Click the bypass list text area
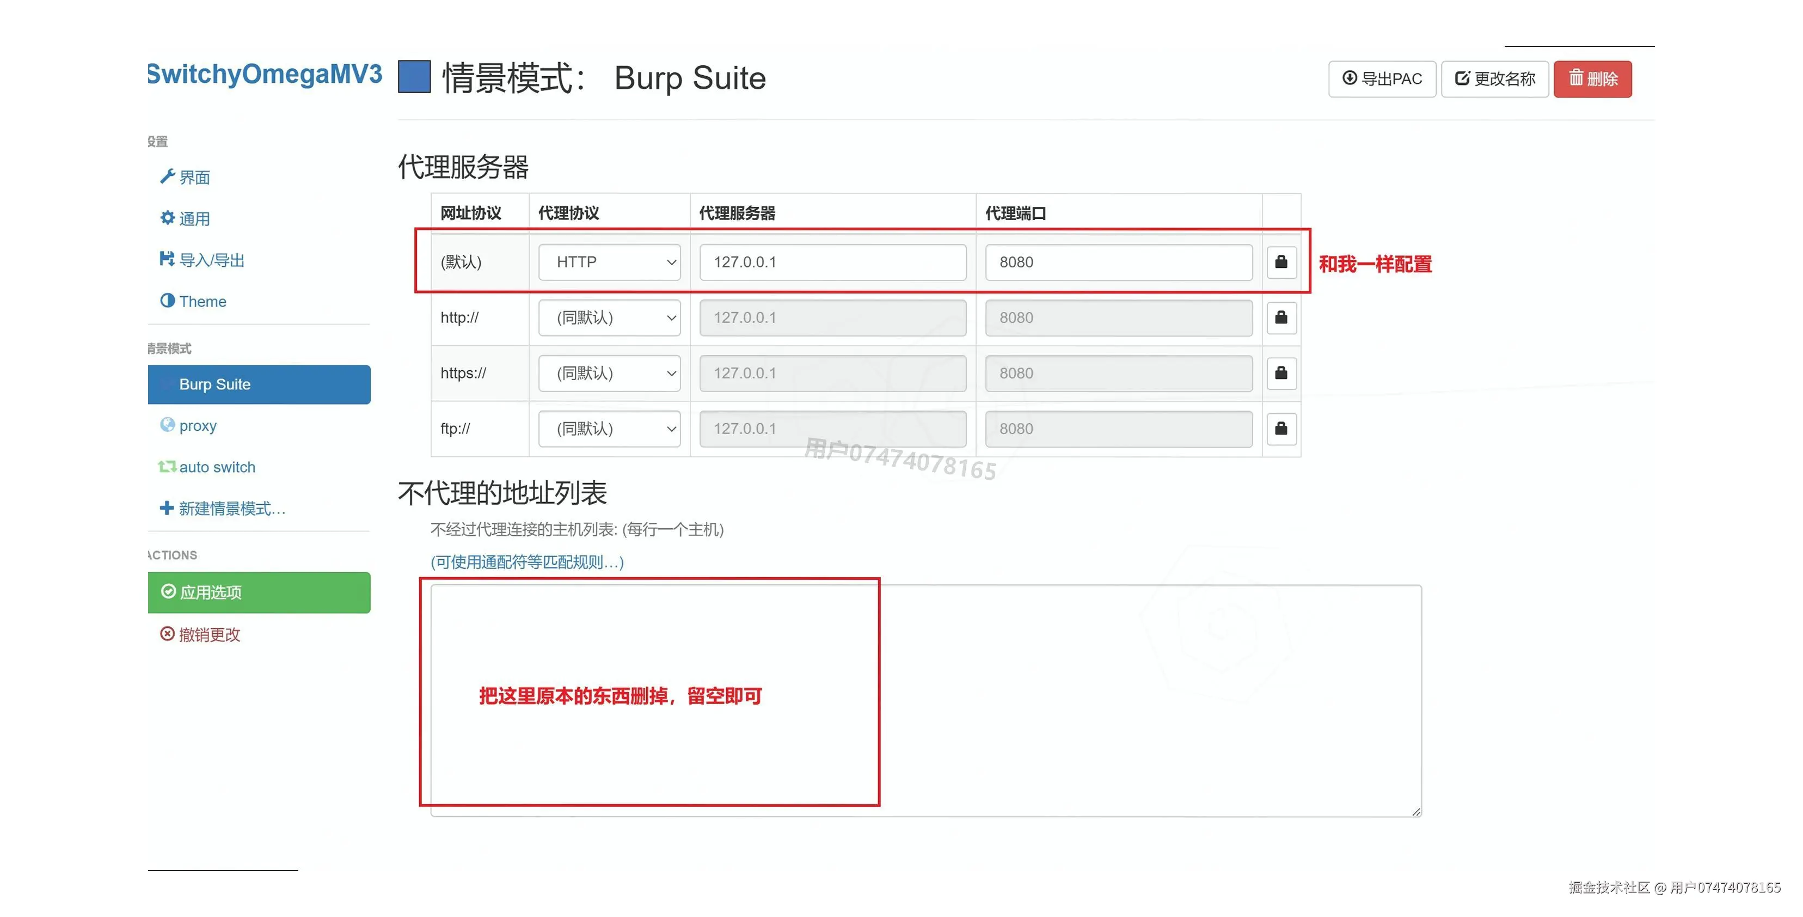This screenshot has height=917, width=1803. click(x=926, y=701)
